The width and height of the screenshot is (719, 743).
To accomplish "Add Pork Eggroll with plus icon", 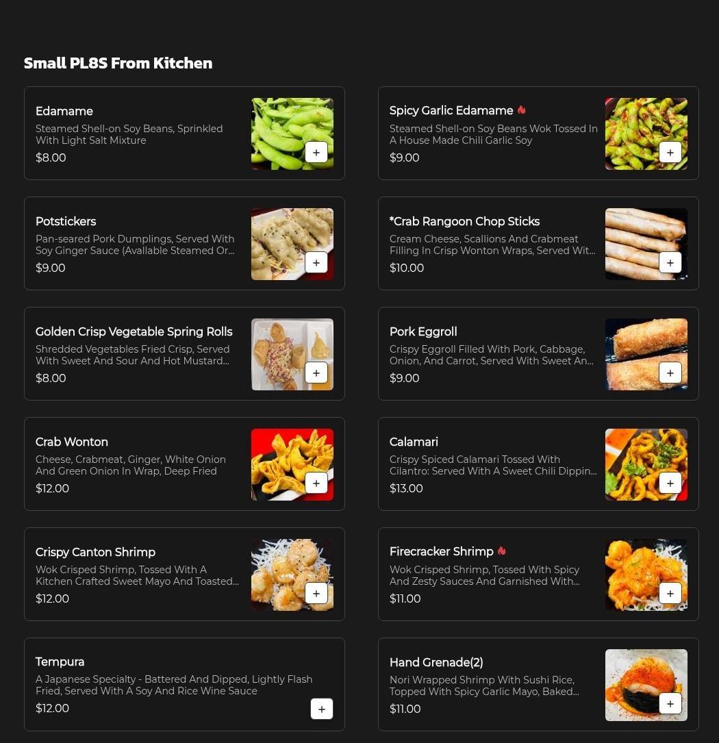I will [x=670, y=373].
